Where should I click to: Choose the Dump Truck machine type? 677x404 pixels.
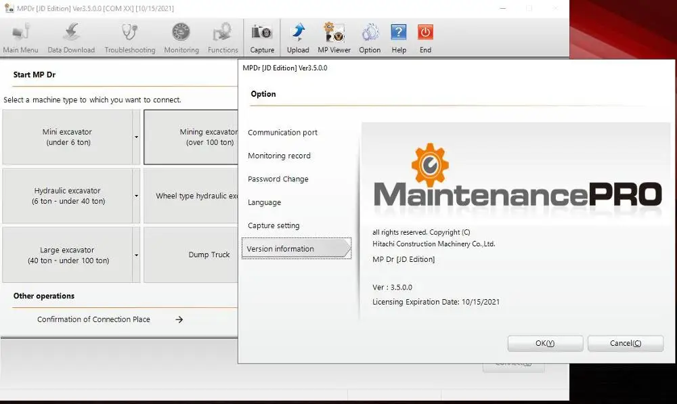(191, 255)
